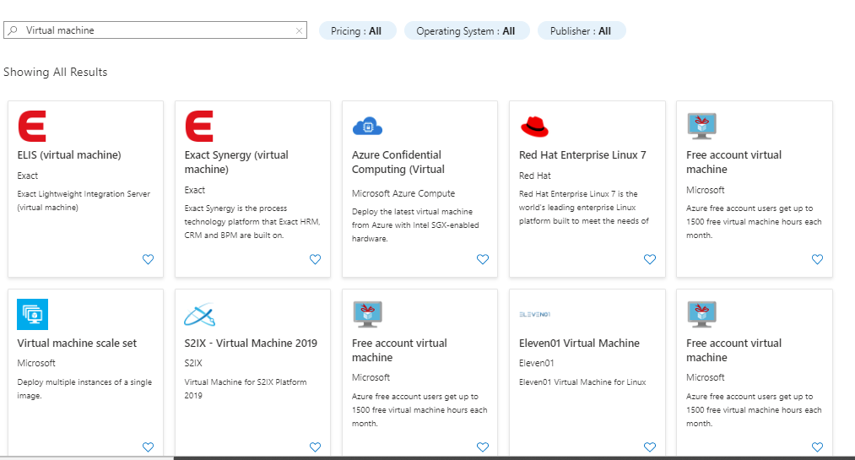The width and height of the screenshot is (855, 460).
Task: Open the Publisher filter dropdown
Action: pos(582,31)
